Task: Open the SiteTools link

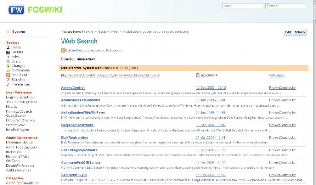Action: click(13, 161)
